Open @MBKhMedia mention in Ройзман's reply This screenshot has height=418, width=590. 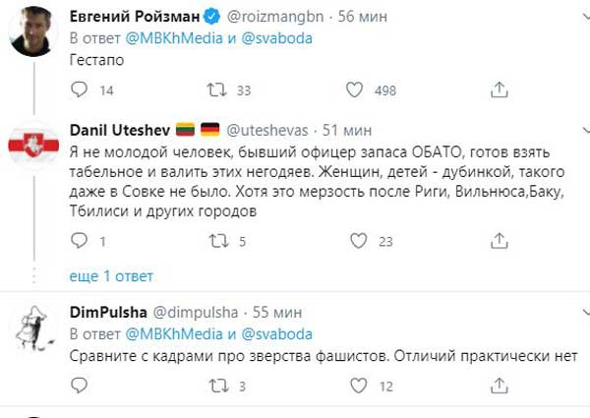tap(168, 37)
